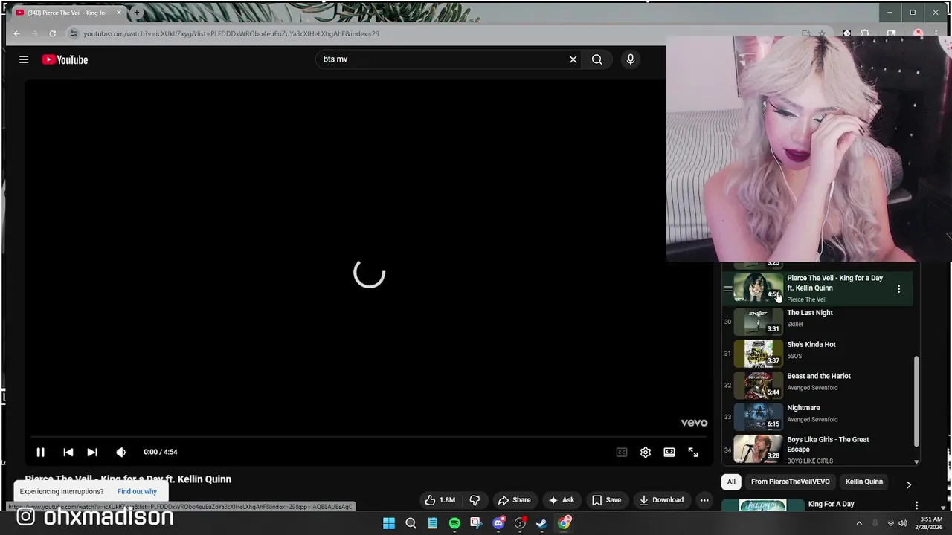
Task: Open the system volume control
Action: point(903,523)
